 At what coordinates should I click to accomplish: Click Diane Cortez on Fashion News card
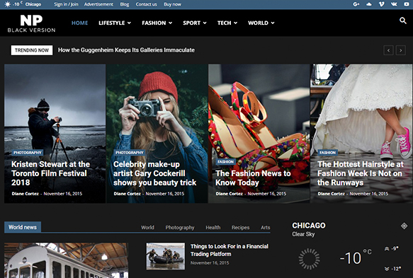tap(229, 194)
